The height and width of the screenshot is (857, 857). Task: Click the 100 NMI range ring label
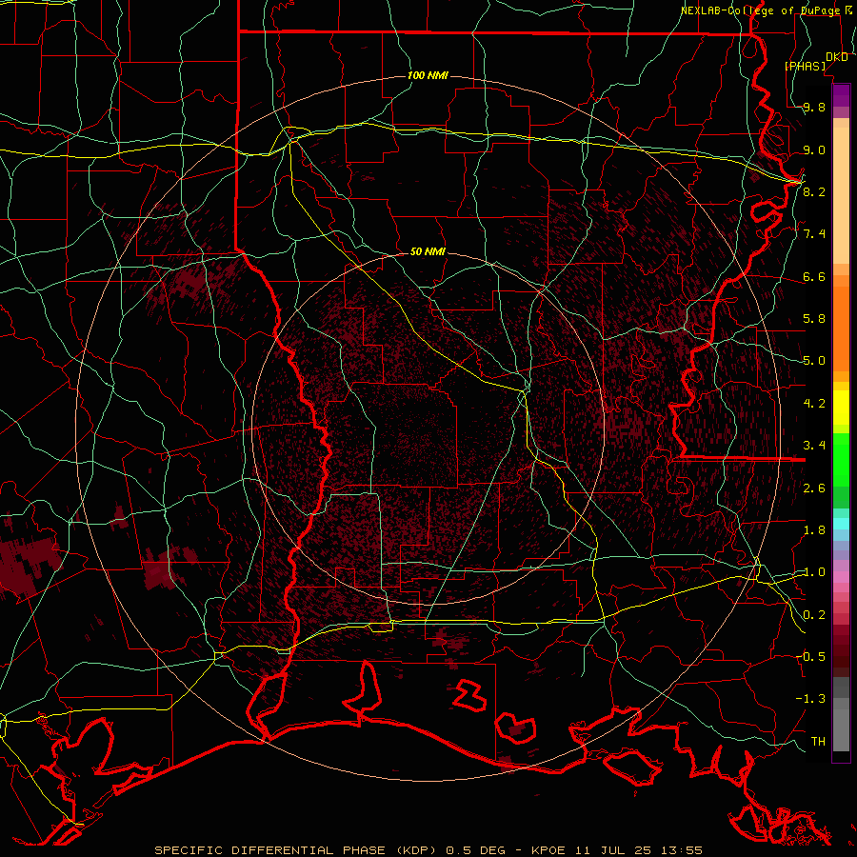(428, 75)
